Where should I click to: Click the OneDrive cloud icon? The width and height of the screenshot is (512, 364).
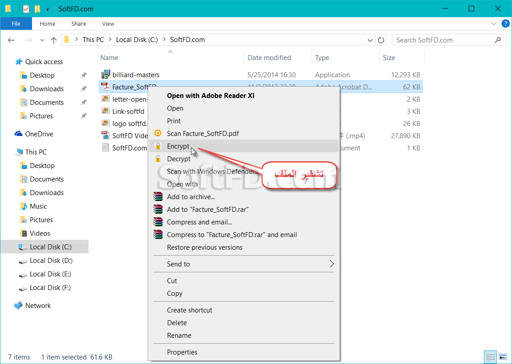(18, 134)
